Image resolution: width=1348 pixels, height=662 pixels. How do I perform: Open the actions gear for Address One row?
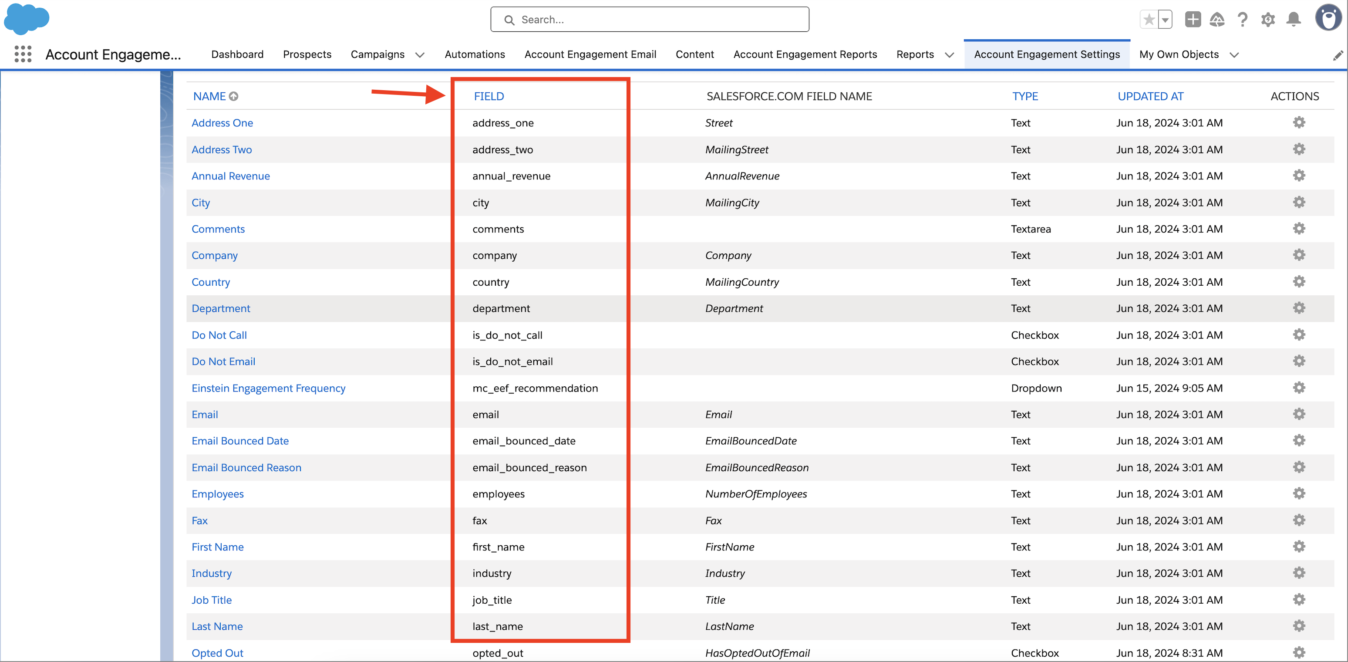click(x=1299, y=122)
